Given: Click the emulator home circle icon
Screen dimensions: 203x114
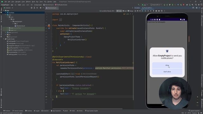Looking at the screenshot, I should pyautogui.click(x=151, y=11).
